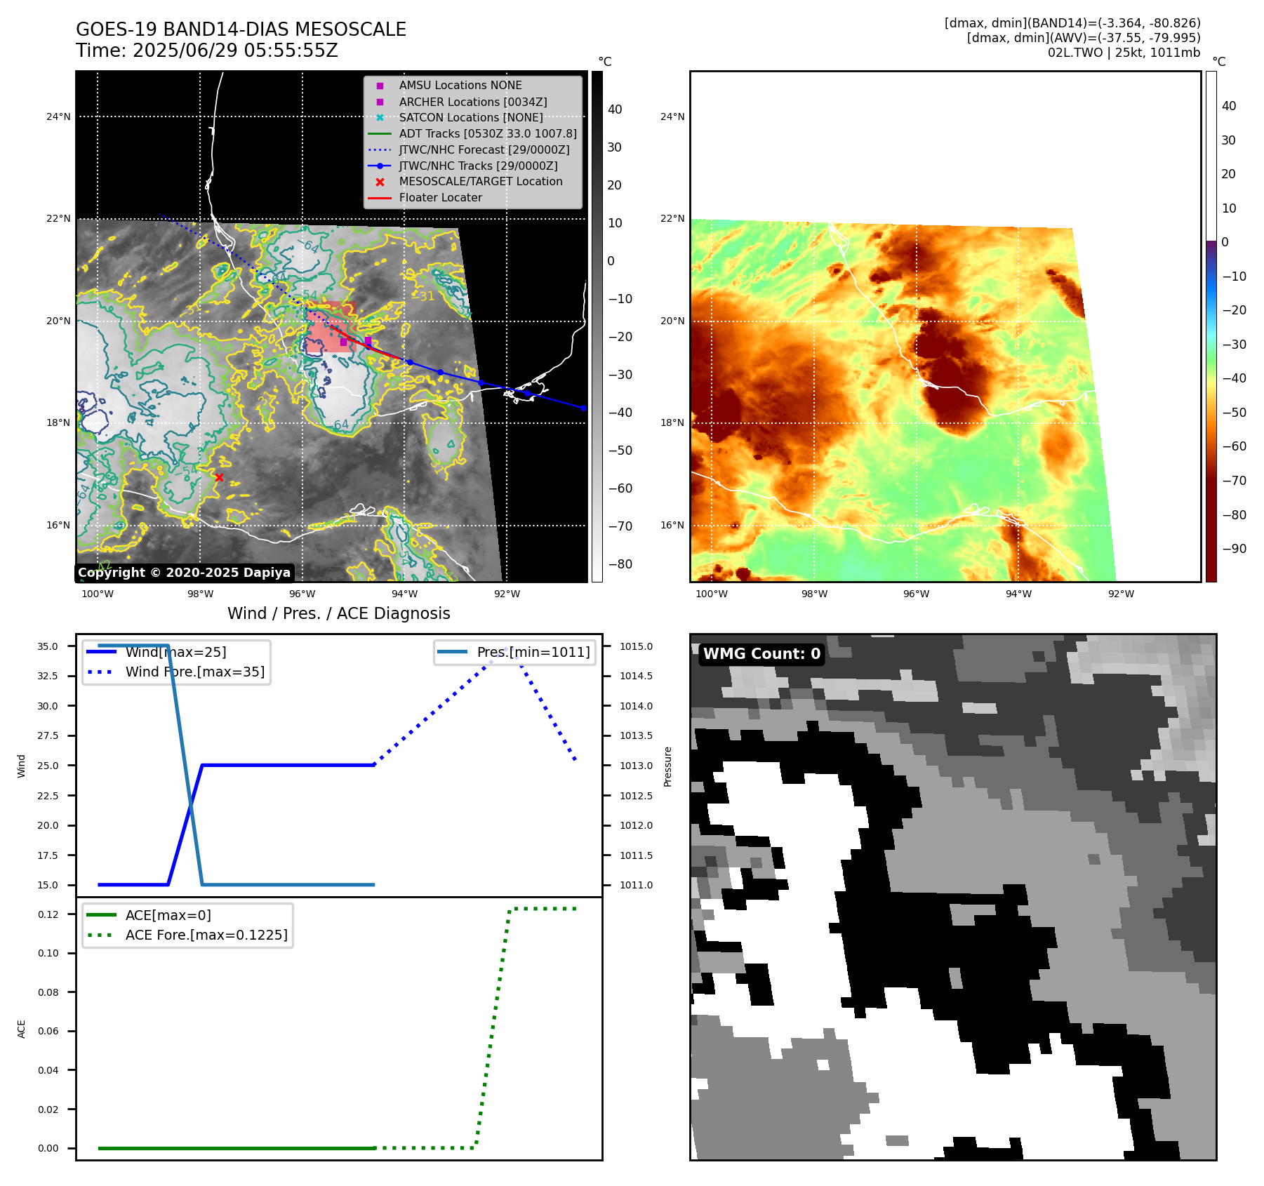Click Floater Locater legend text
This screenshot has height=1186, width=1264.
pos(441,198)
